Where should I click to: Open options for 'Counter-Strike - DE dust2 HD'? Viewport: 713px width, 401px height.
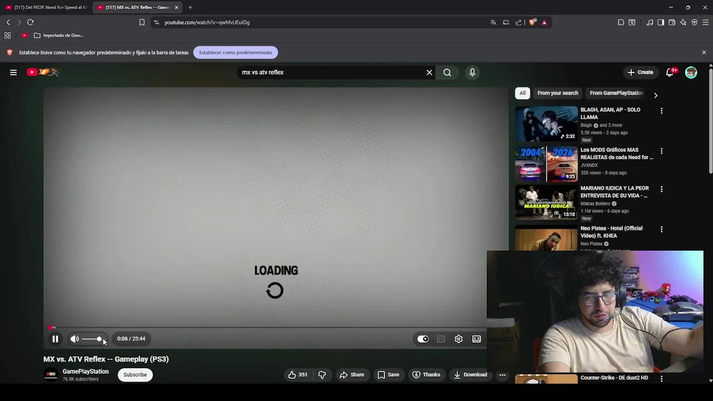[662, 379]
